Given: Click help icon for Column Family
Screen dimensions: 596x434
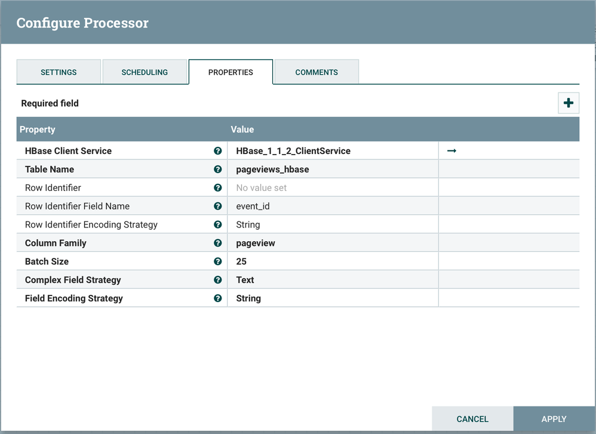Looking at the screenshot, I should (x=218, y=243).
